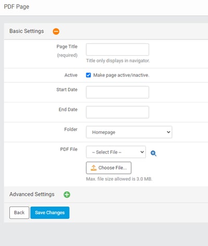
Task: Click the PDF File dropdown arrow chevron
Action: pyautogui.click(x=142, y=152)
